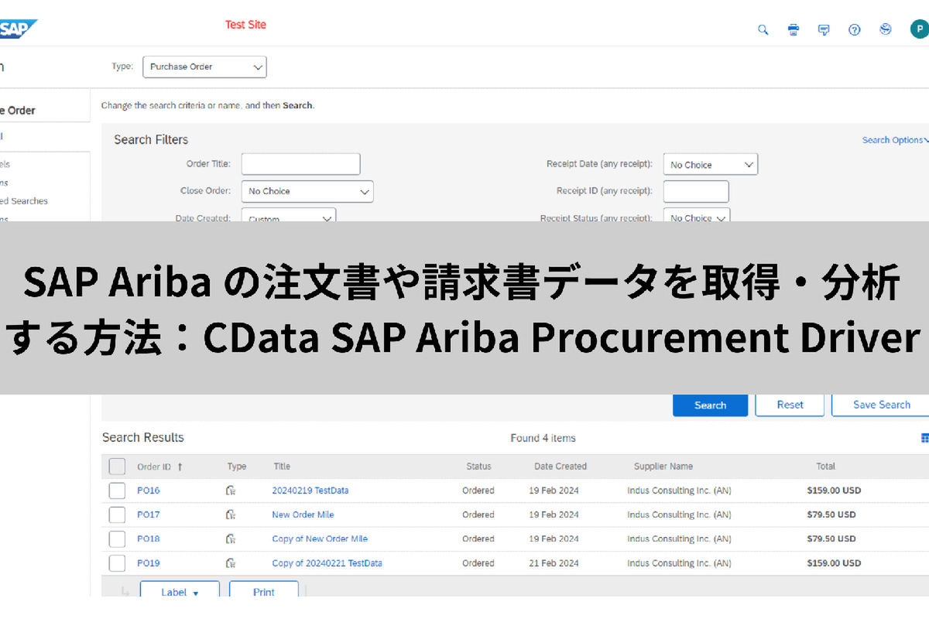Click the Total column header

[x=826, y=467]
